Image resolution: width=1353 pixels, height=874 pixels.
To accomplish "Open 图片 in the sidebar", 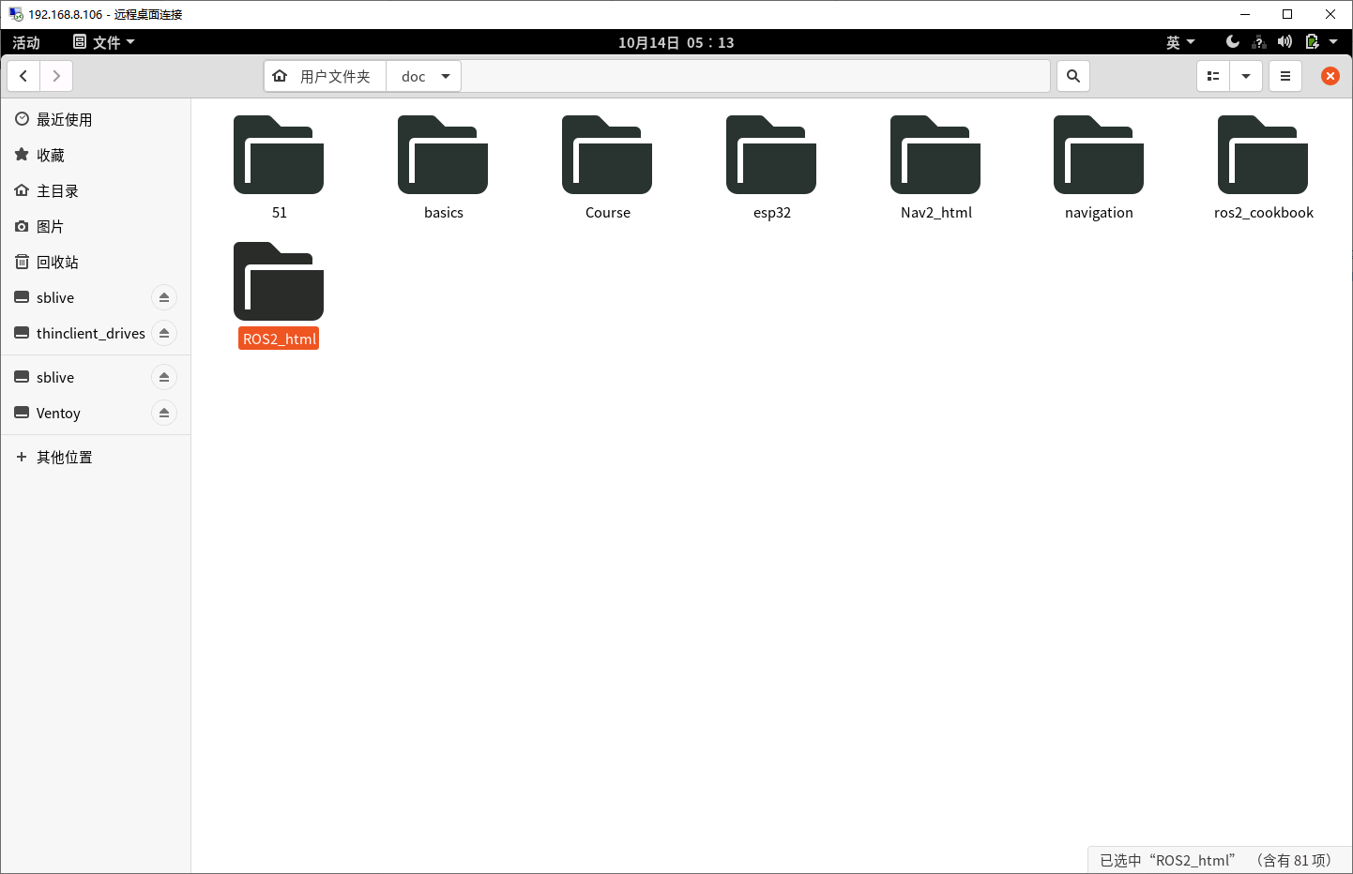I will point(96,226).
